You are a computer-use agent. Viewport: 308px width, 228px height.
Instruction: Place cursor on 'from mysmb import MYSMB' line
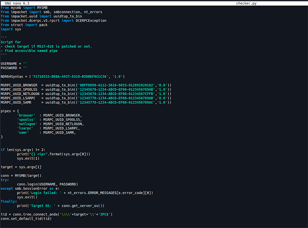(x=24, y=8)
